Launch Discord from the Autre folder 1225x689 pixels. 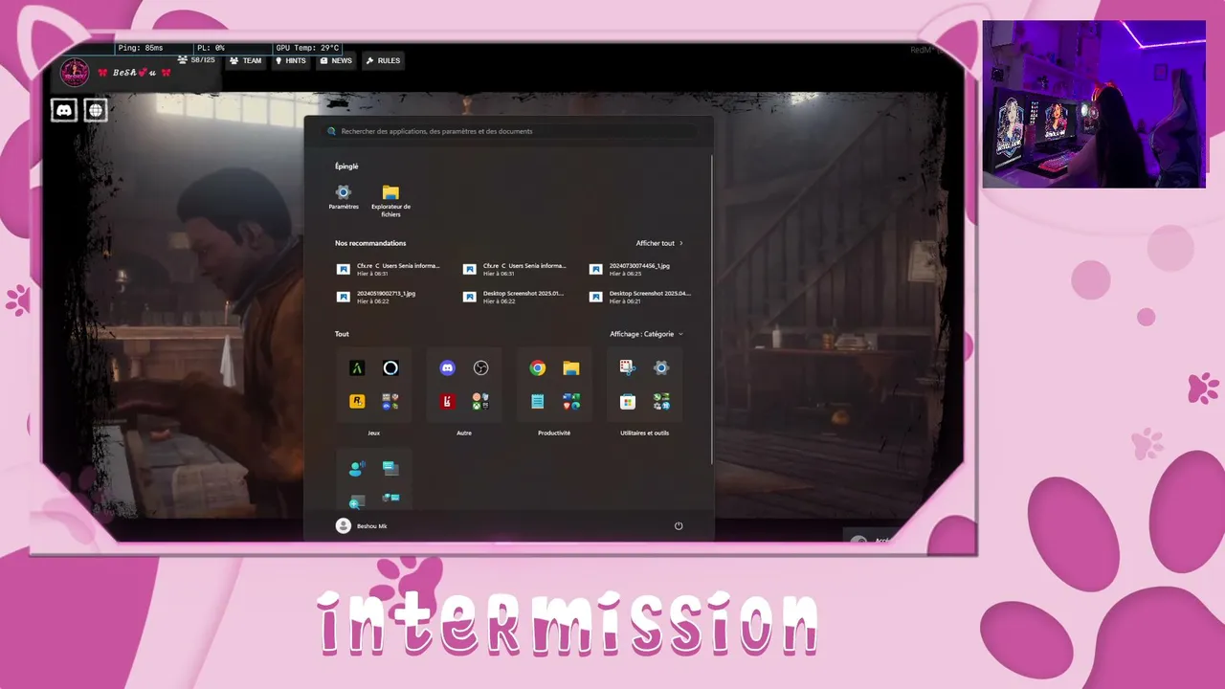coord(447,368)
